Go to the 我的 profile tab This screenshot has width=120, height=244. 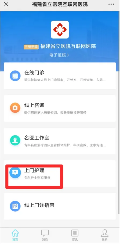(x=104, y=235)
